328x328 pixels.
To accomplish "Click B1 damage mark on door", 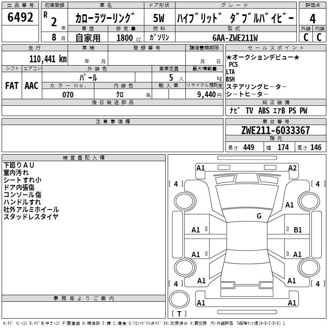I will [298, 230].
